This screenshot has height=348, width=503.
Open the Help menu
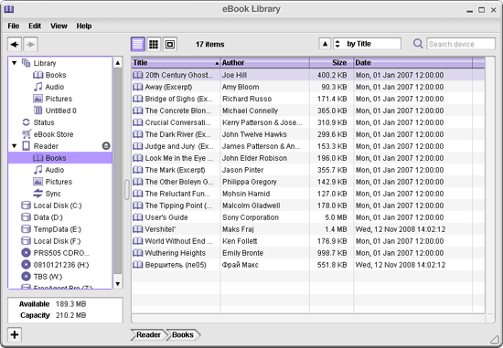(x=84, y=26)
